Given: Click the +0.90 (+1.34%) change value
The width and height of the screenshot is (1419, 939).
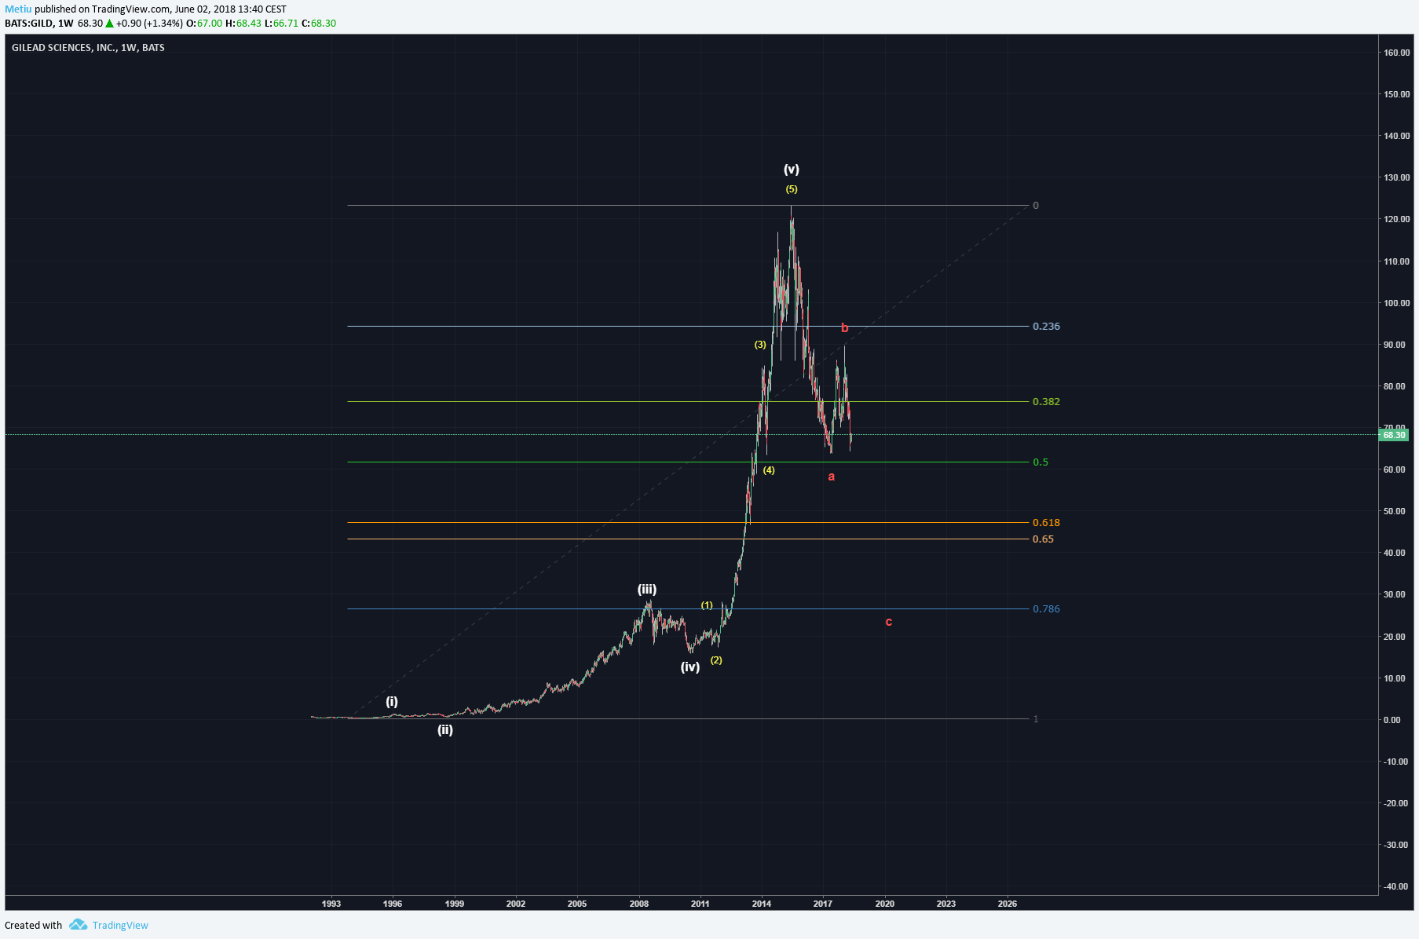Looking at the screenshot, I should [x=149, y=24].
